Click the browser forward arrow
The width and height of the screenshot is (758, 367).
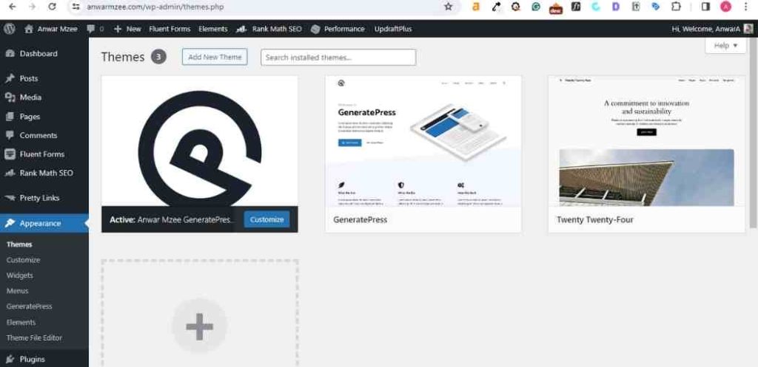tap(33, 7)
